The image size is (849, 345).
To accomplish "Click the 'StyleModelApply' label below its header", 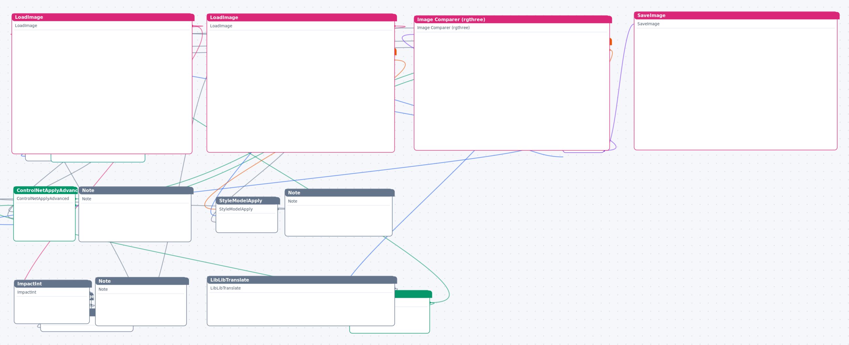I will (236, 209).
